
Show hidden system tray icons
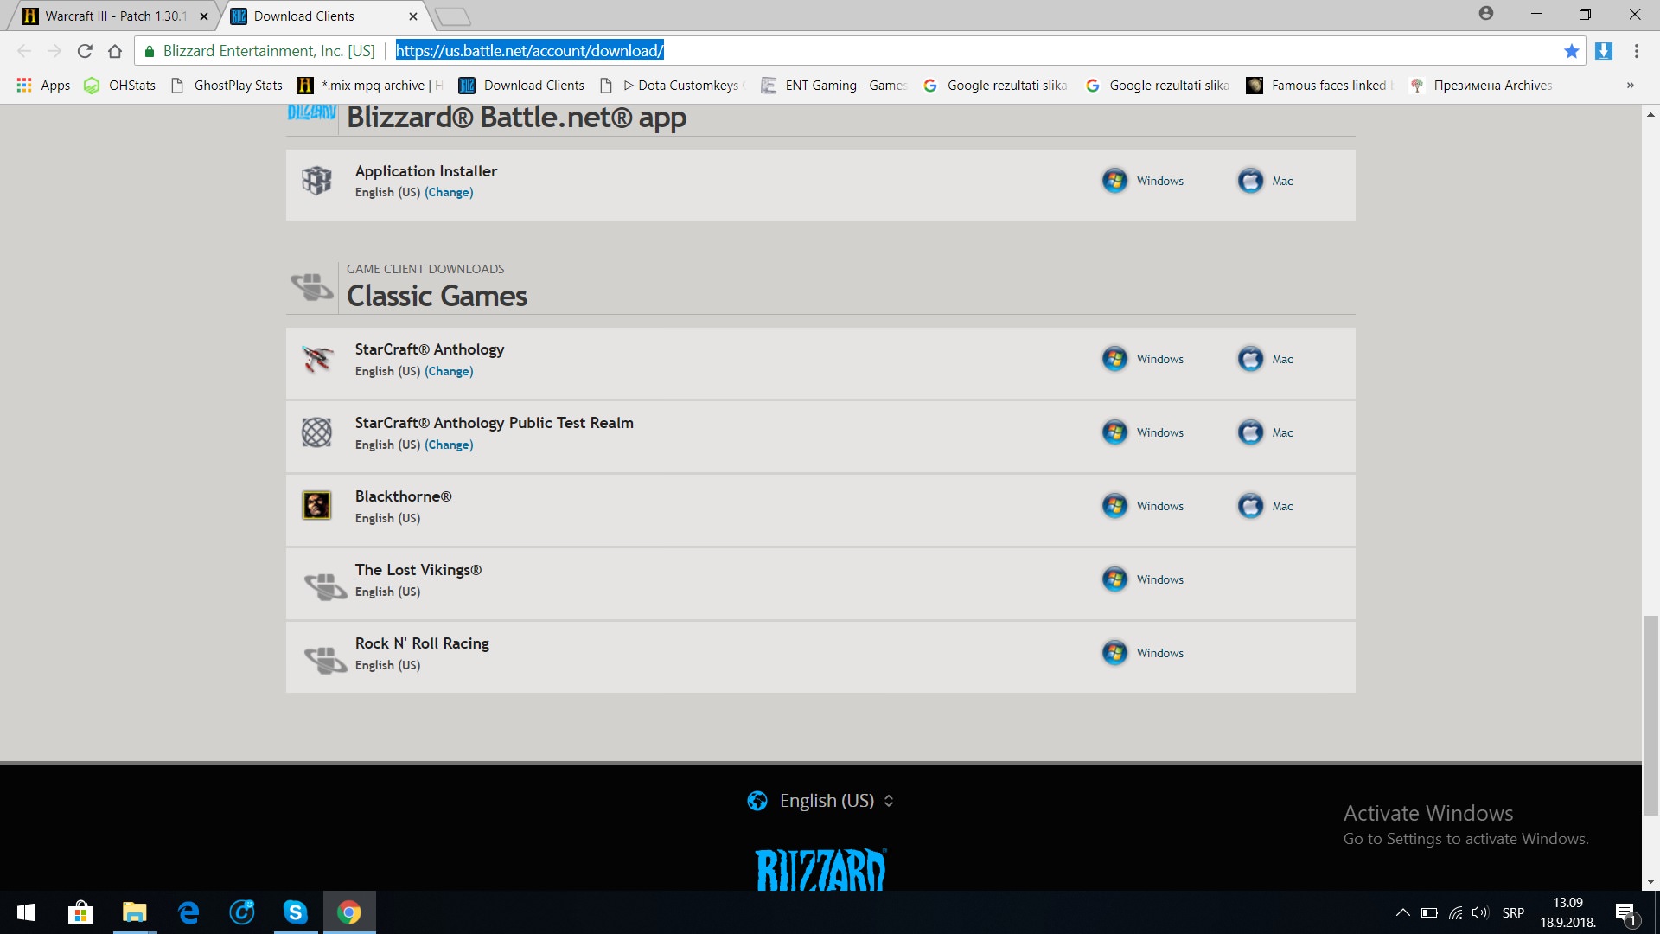1402,912
